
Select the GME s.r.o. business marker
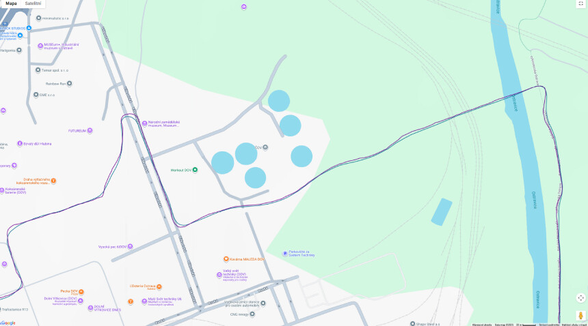[x=36, y=95]
